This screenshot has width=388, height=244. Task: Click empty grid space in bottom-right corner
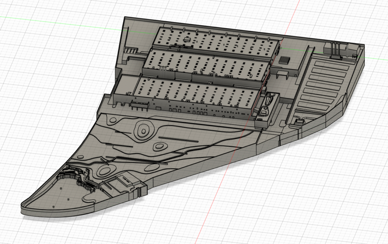(341, 212)
